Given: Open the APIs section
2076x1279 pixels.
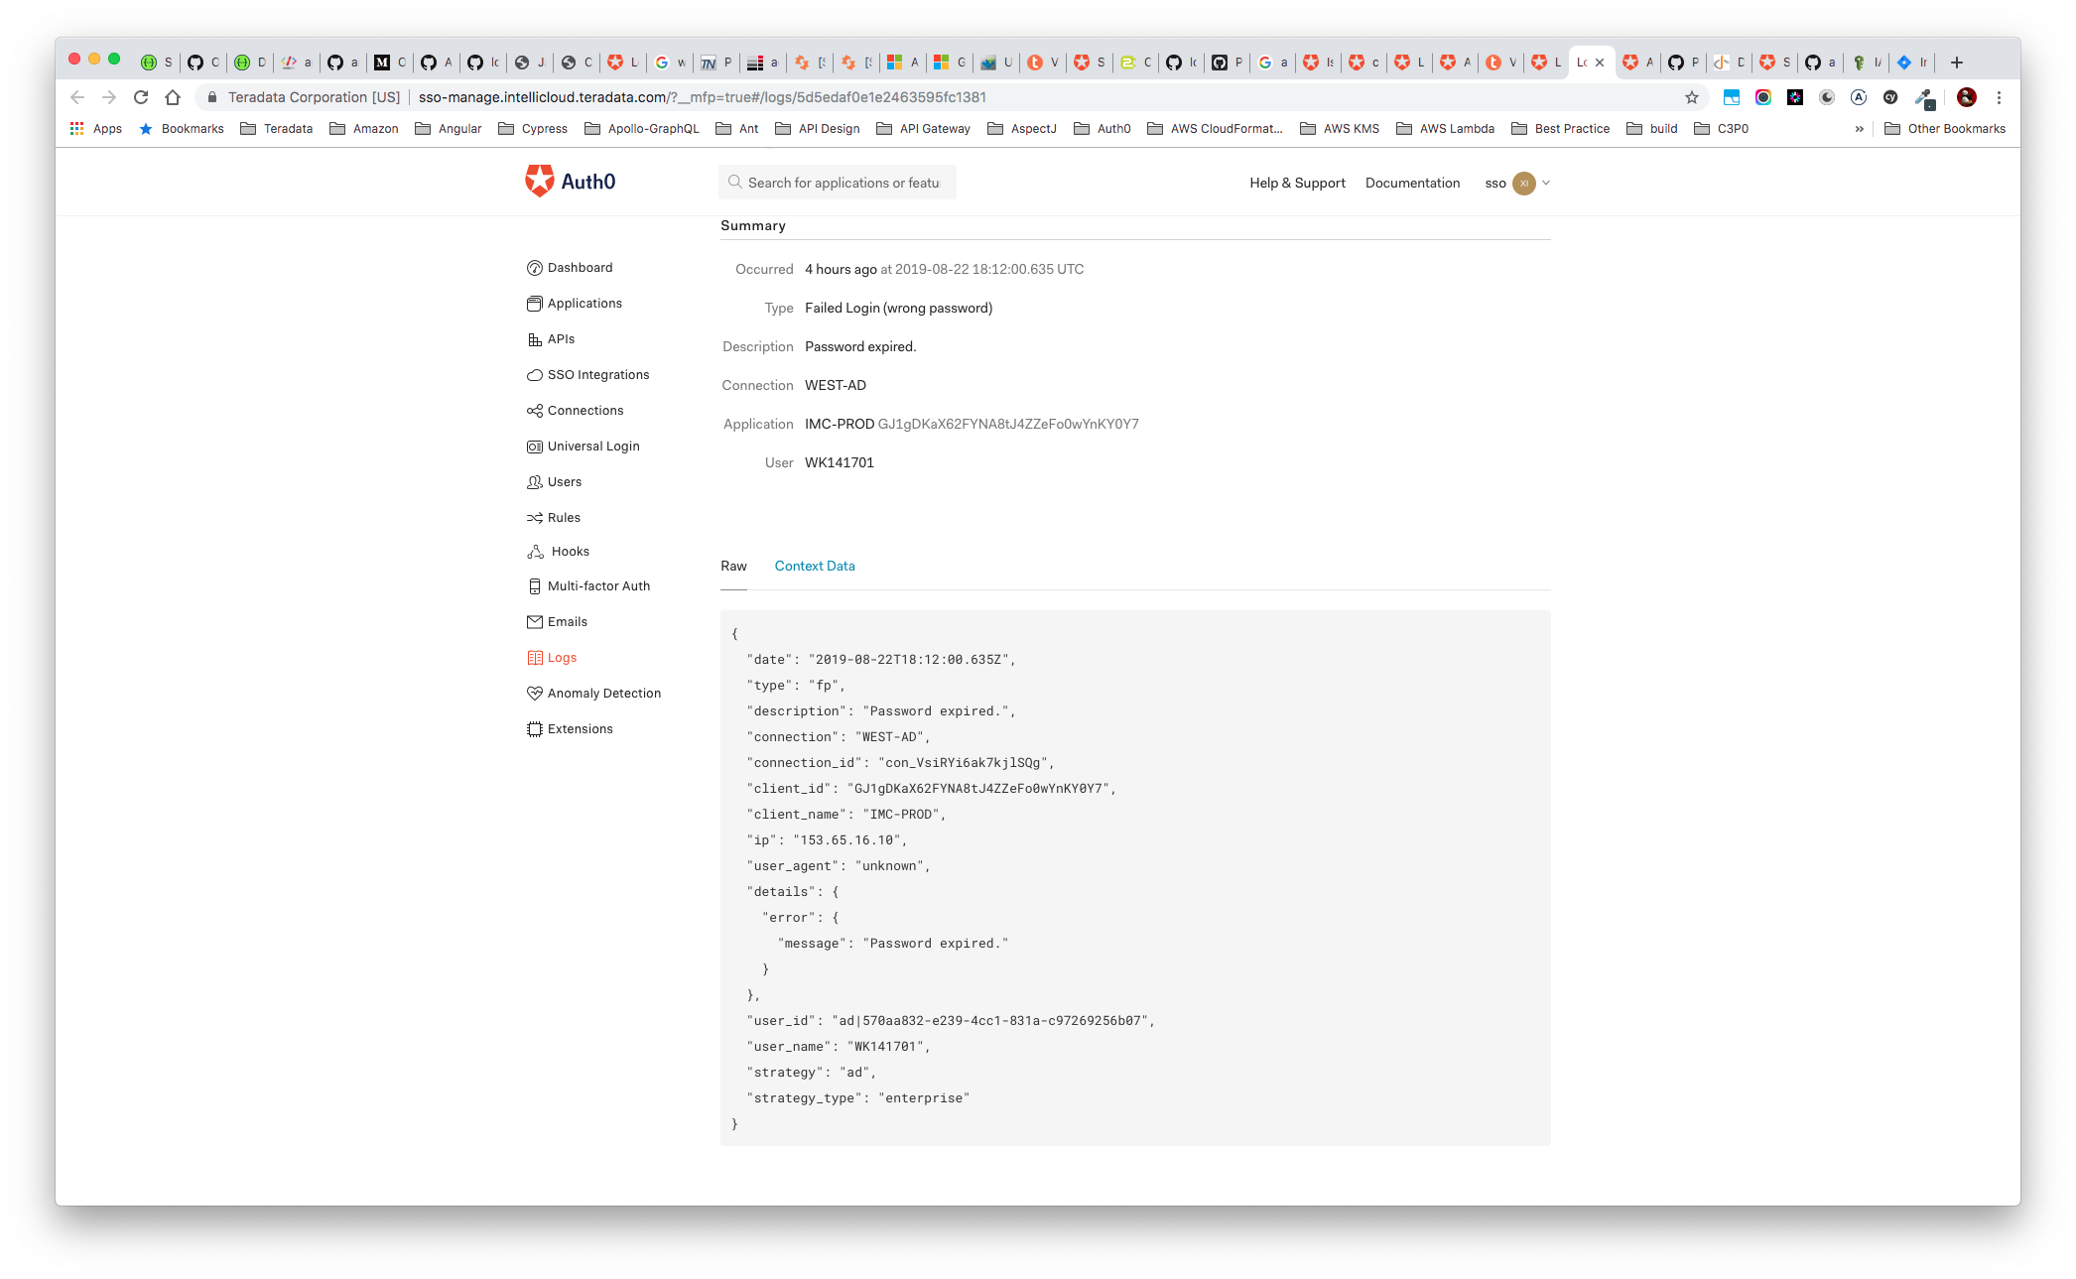Looking at the screenshot, I should pos(560,338).
